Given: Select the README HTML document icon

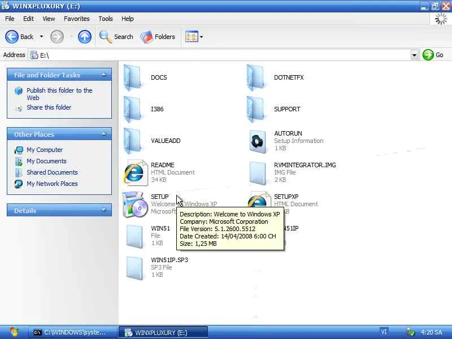Looking at the screenshot, I should (134, 173).
